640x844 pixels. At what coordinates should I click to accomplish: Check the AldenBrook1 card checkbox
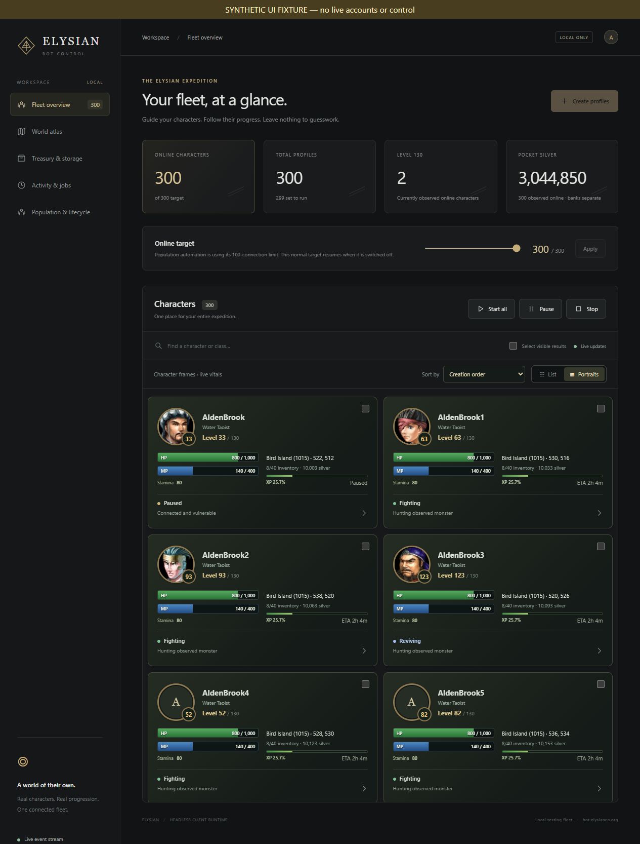601,408
